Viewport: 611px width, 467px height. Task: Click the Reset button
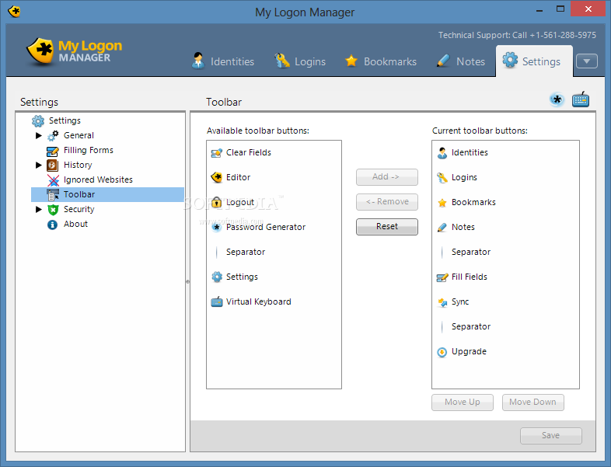tap(387, 227)
